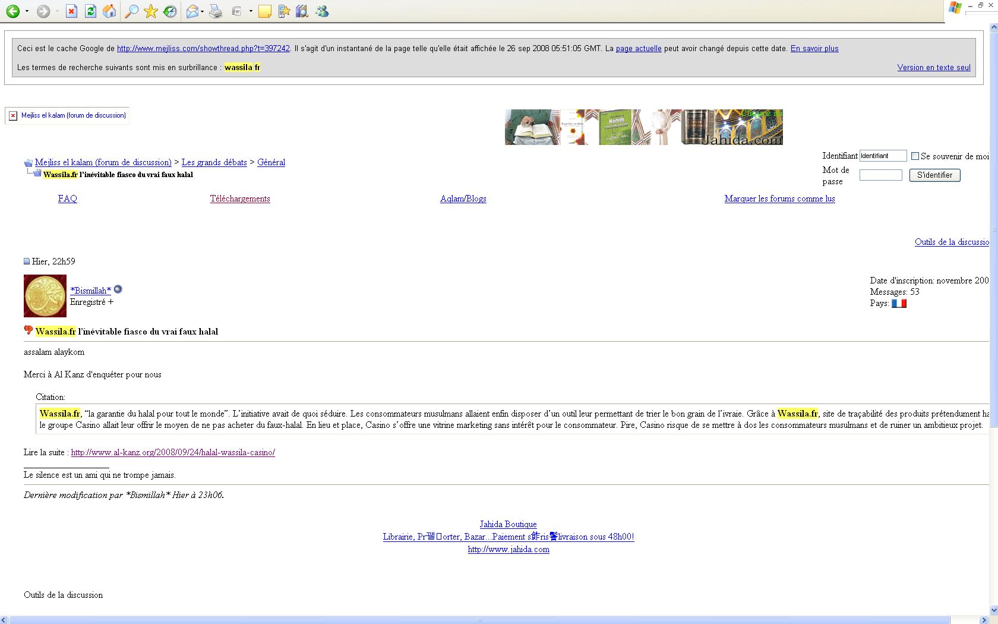The width and height of the screenshot is (998, 624).
Task: Refresh the page with the green arrows icon
Action: coord(90,11)
